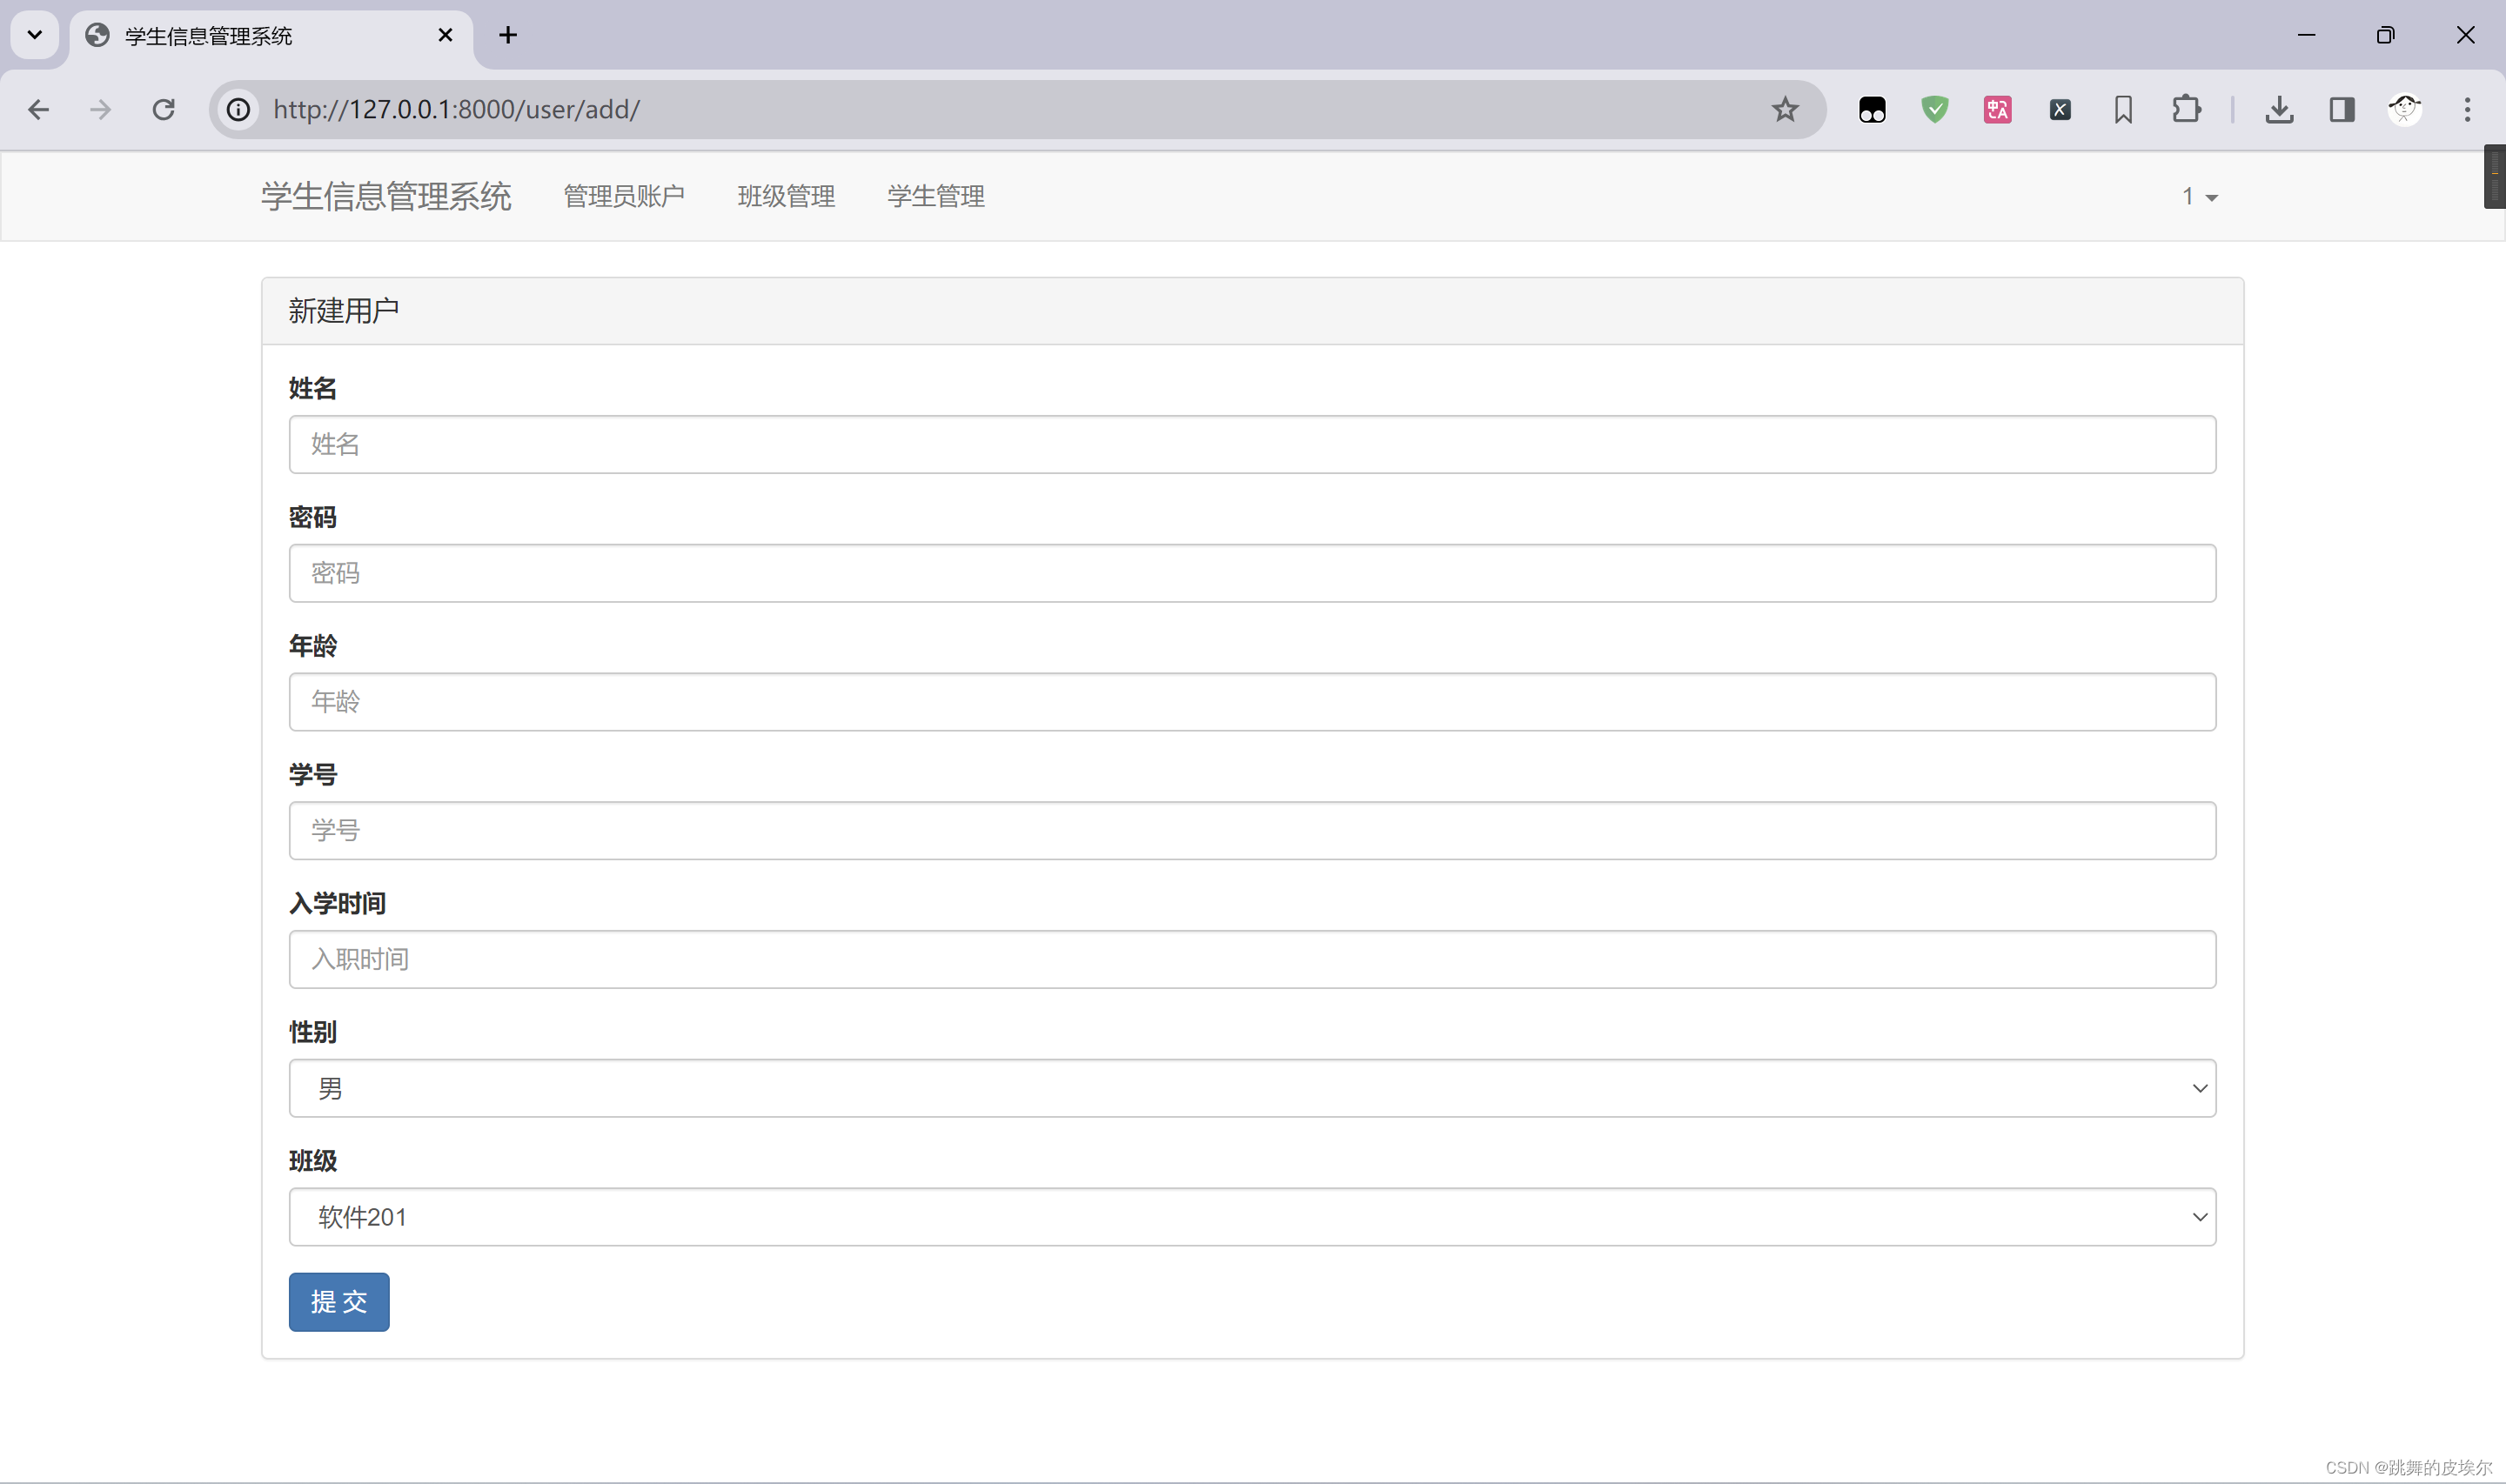Minimize the browser window
Screen dimensions: 2506x1484
[x=2306, y=35]
